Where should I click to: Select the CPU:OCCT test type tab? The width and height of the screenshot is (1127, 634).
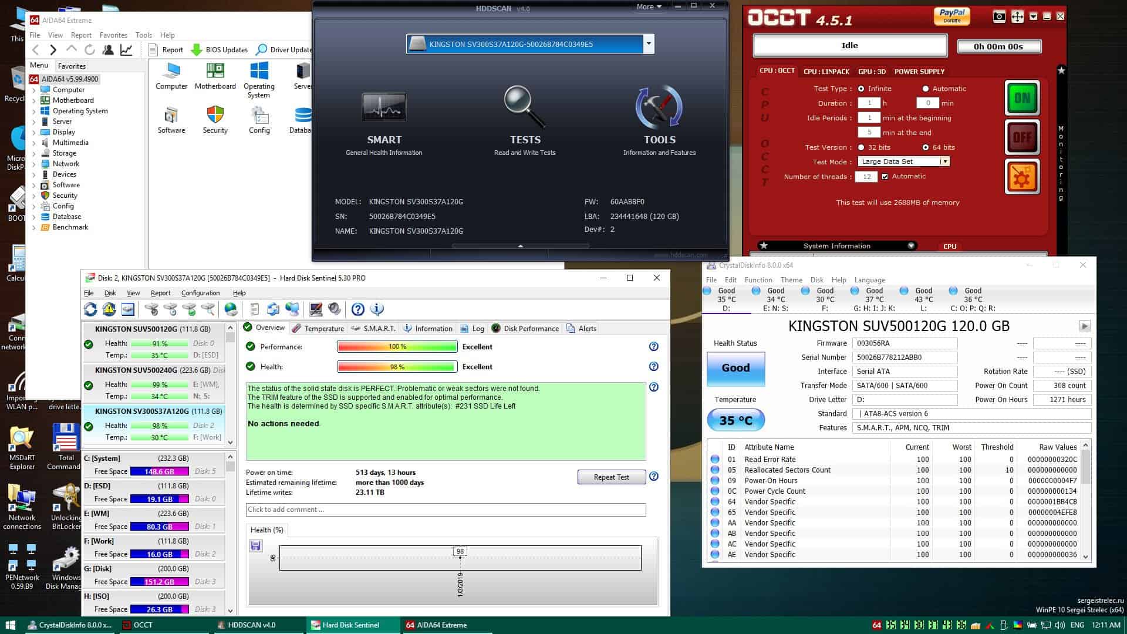[777, 70]
